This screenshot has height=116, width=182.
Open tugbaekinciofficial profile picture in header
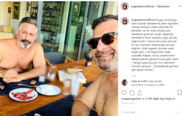click(125, 6)
